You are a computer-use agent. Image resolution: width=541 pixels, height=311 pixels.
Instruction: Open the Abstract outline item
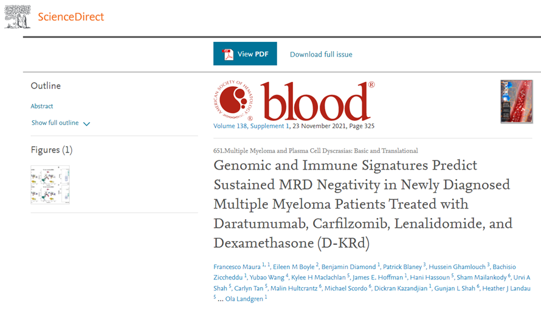click(x=42, y=106)
